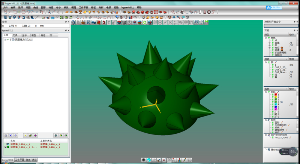Click the blue undo arrow icon in hyperMILL toolbar

pos(24,17)
